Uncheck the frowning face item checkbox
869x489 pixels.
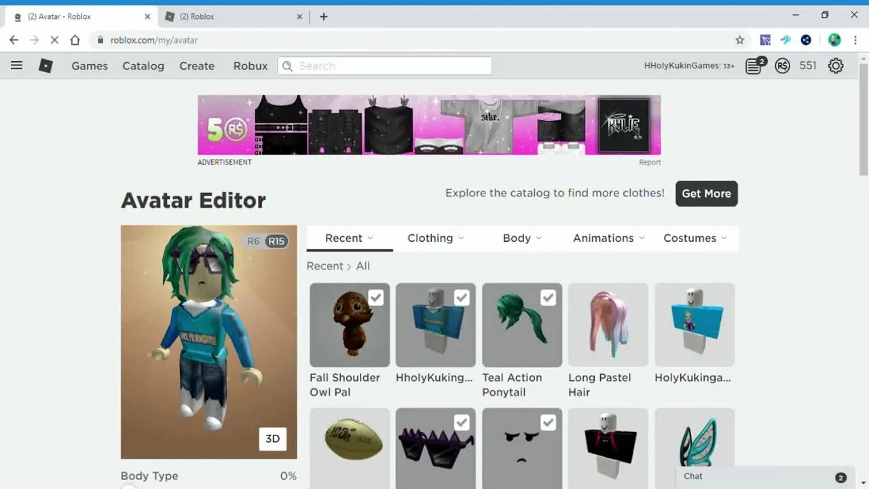click(548, 422)
